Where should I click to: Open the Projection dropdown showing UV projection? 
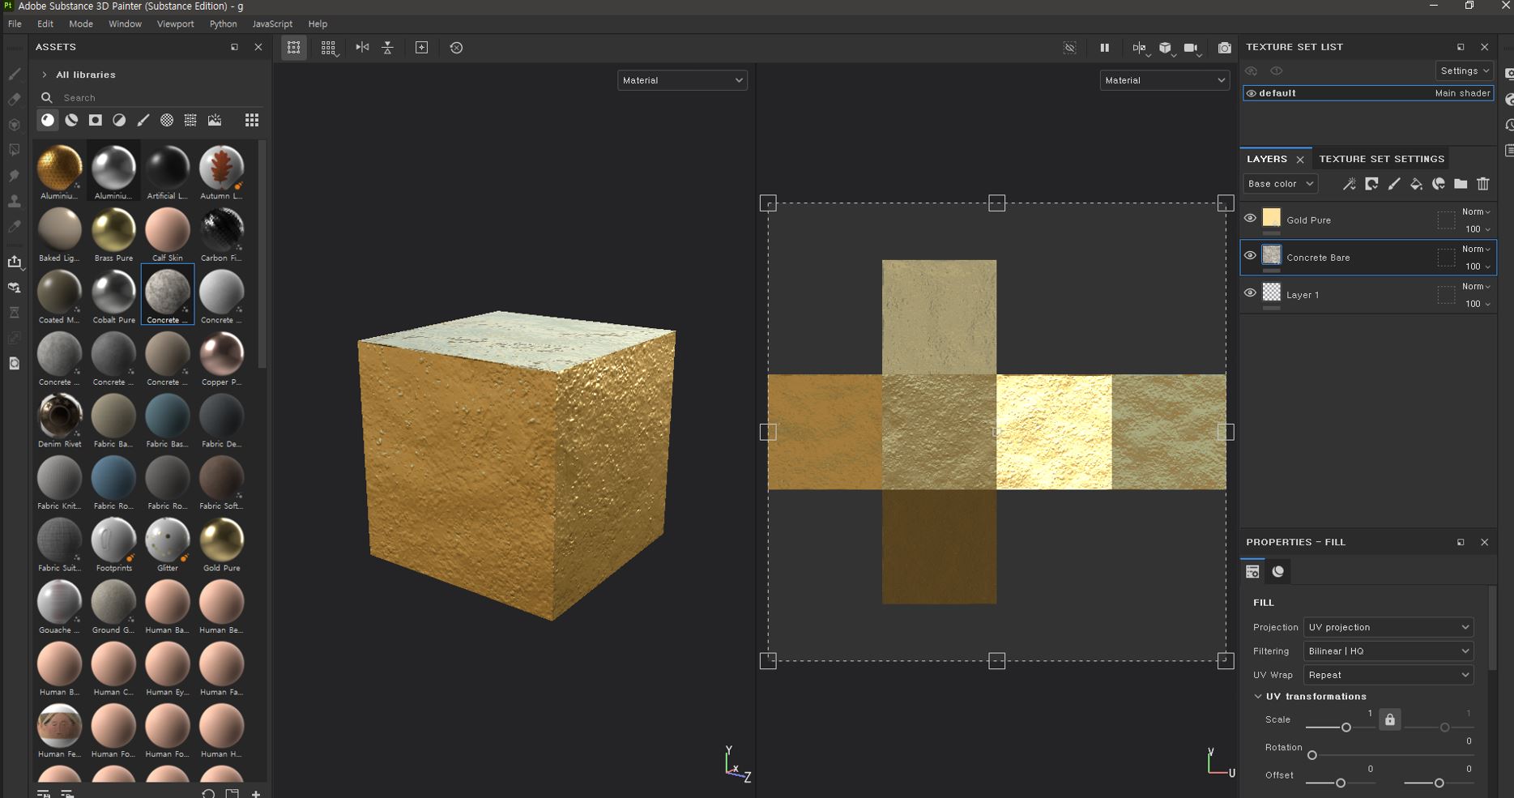pyautogui.click(x=1388, y=627)
